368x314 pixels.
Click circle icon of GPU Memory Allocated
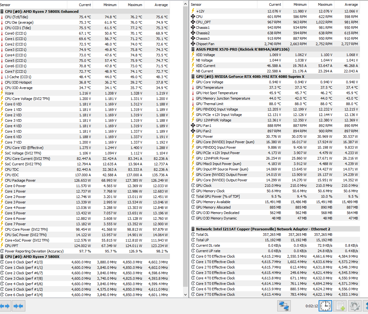tap(193, 207)
